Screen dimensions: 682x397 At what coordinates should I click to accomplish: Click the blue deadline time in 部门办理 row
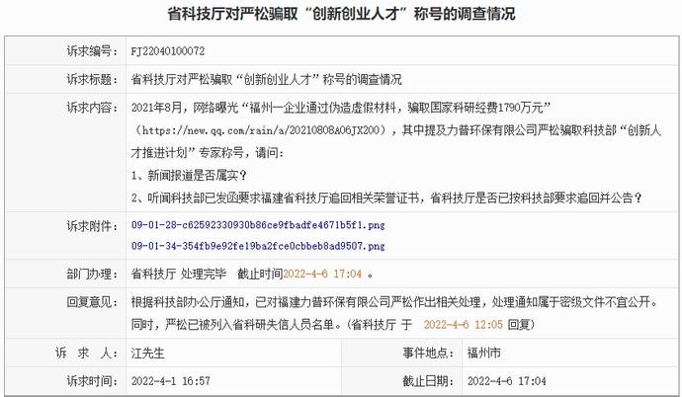[x=323, y=274]
